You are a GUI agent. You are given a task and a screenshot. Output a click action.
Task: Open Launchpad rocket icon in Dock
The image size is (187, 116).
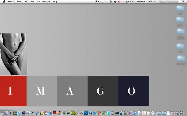tap(10, 113)
